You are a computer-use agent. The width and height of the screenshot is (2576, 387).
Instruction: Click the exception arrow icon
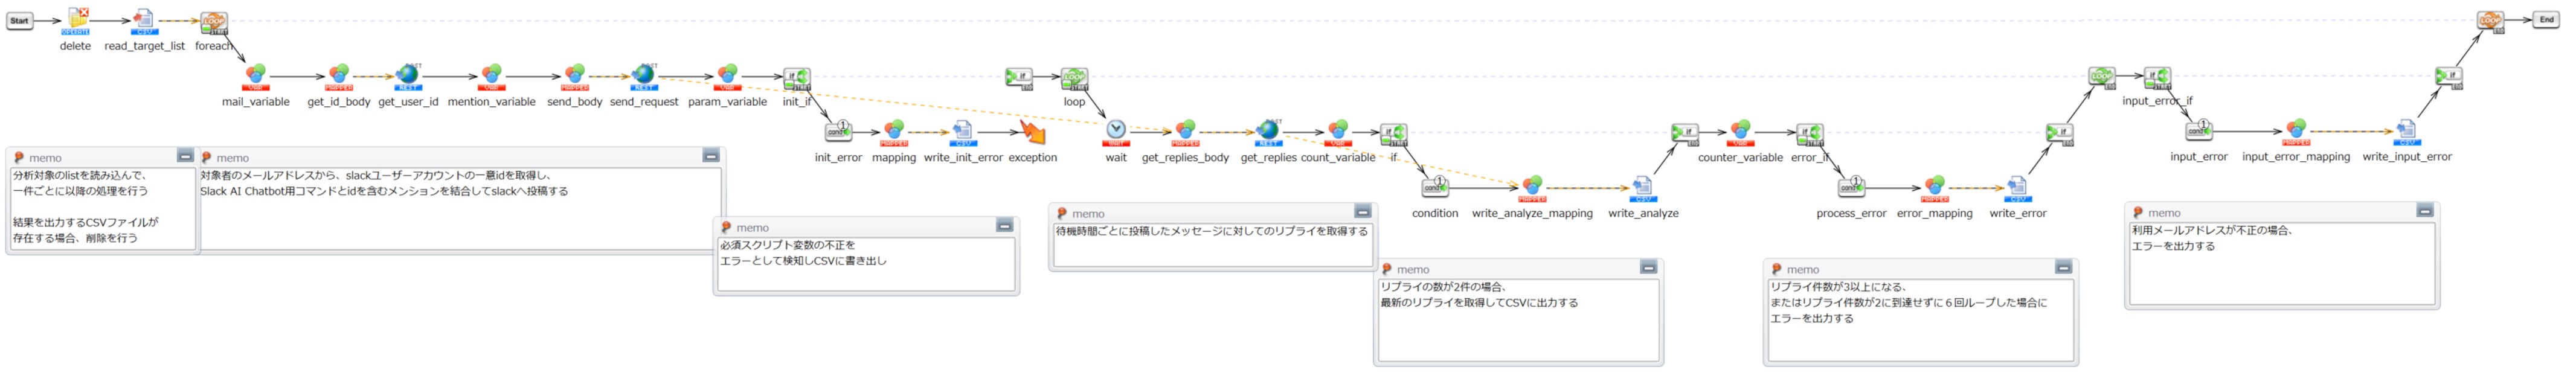1032,132
